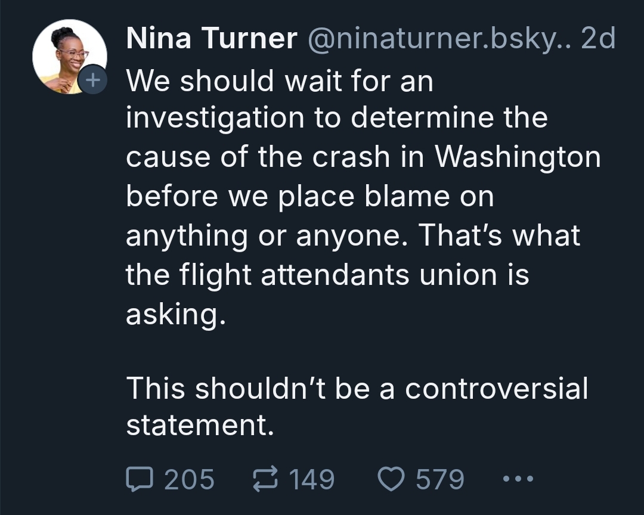Follow Nina Turner via the plus badge
644x515 pixels.
(93, 79)
